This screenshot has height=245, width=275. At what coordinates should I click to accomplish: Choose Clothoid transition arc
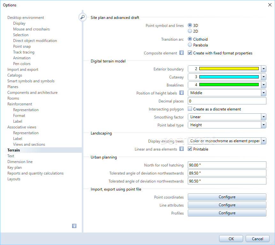[x=190, y=39]
